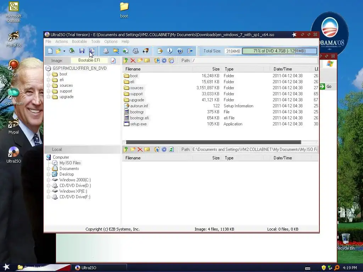Click the Help question mark icon
363x272 pixels.
180,51
